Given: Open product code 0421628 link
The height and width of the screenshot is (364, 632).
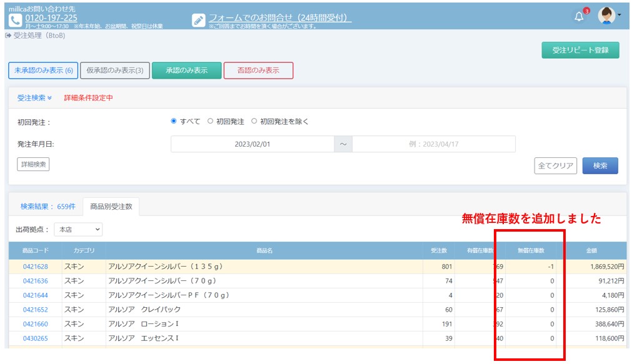Looking at the screenshot, I should [36, 267].
